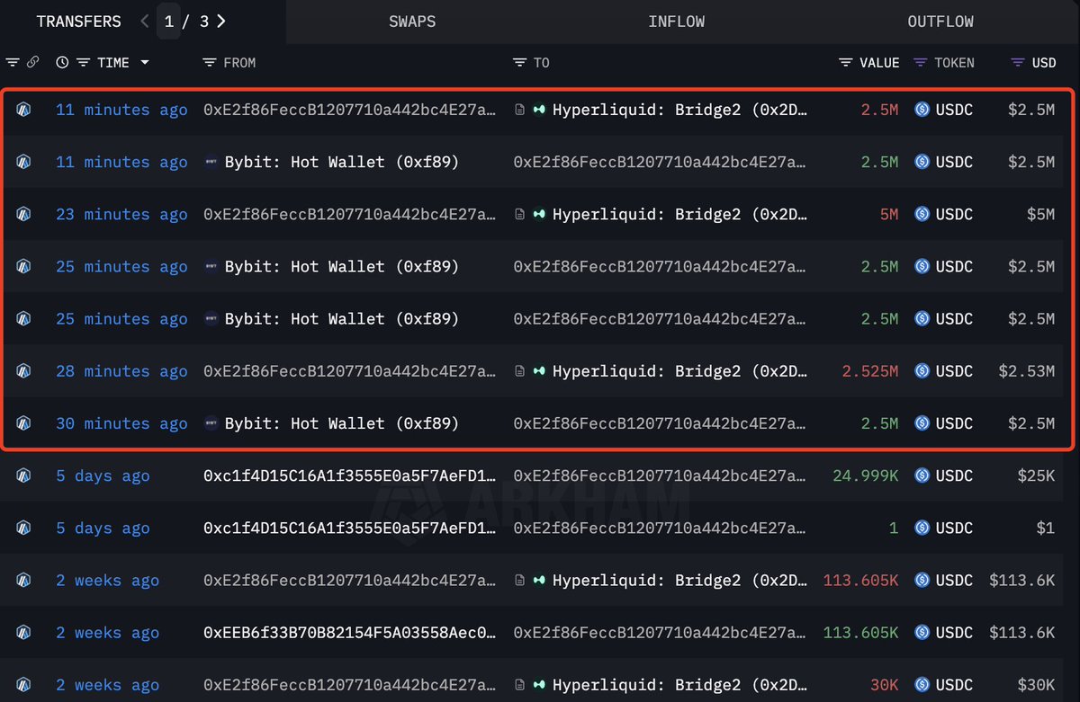1080x702 pixels.
Task: Click the clock icon beside TIME
Action: (62, 63)
